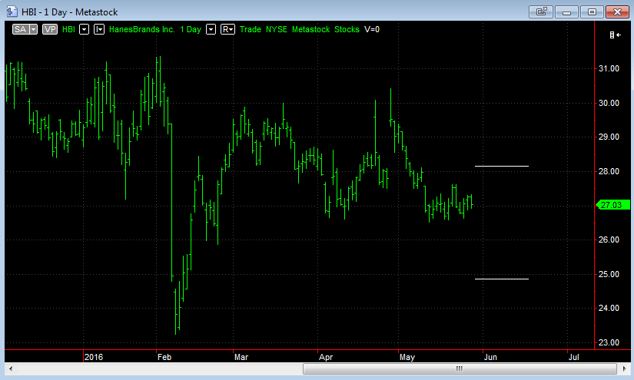Image resolution: width=634 pixels, height=380 pixels.
Task: Click the 23.00 price axis label
Action: [x=609, y=342]
